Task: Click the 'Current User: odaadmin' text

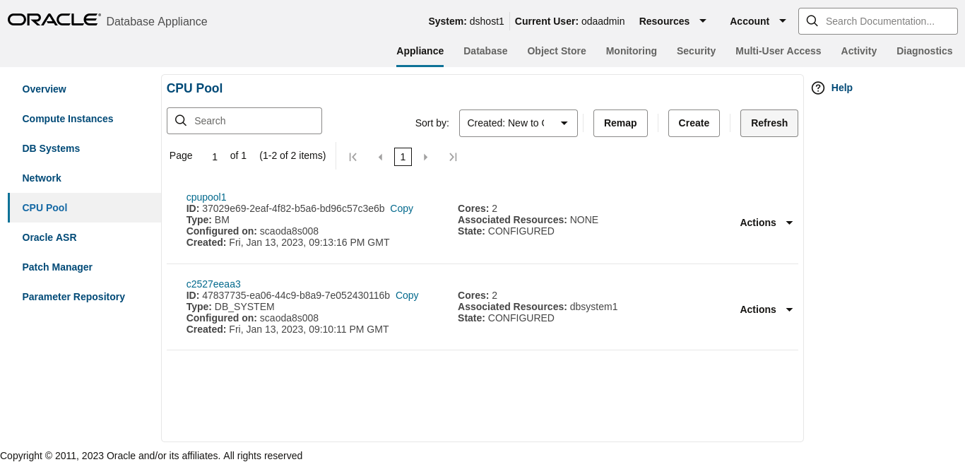Action: coord(569,21)
